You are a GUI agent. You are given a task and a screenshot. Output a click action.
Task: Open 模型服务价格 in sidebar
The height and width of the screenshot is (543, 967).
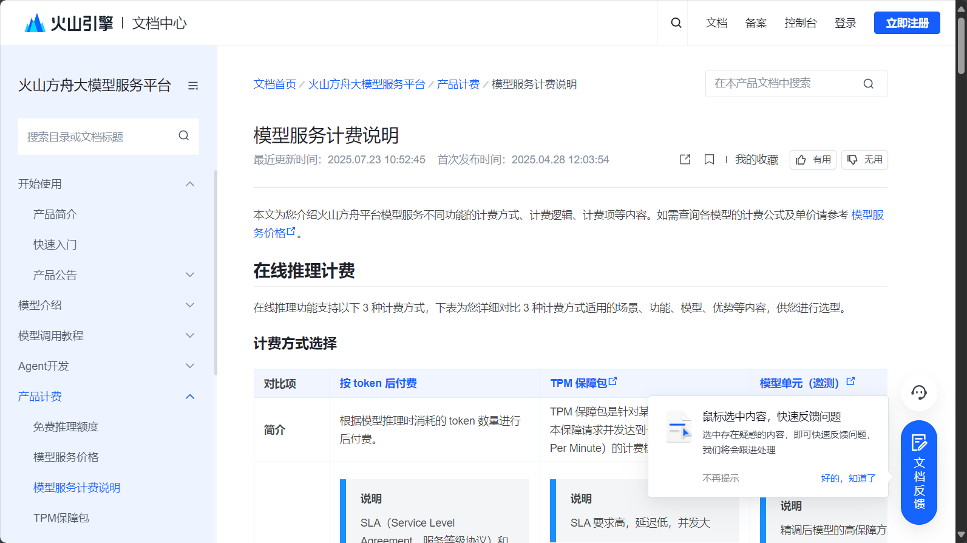click(x=66, y=457)
